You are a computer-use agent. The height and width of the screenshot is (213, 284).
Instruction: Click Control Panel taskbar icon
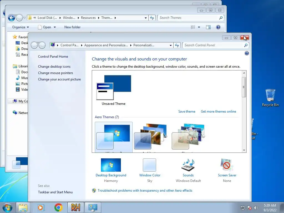tap(93, 207)
